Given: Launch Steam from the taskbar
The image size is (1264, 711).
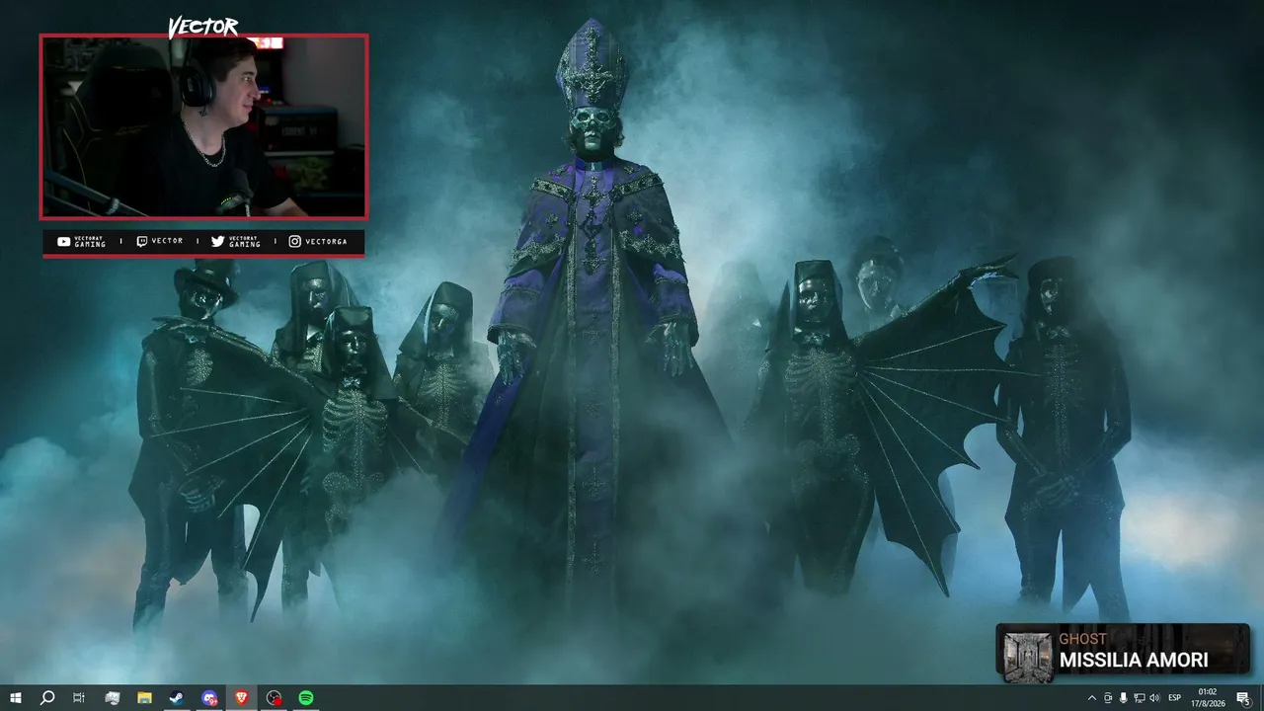Looking at the screenshot, I should tap(176, 698).
